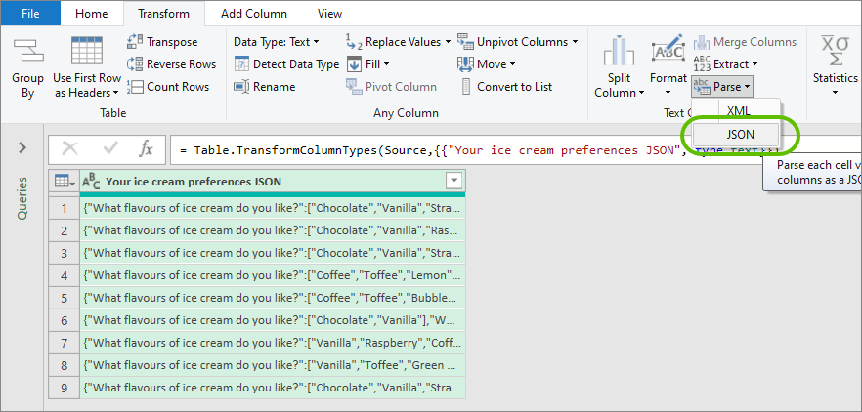Image resolution: width=862 pixels, height=412 pixels.
Task: Open the column filter dropdown arrow
Action: [x=454, y=181]
